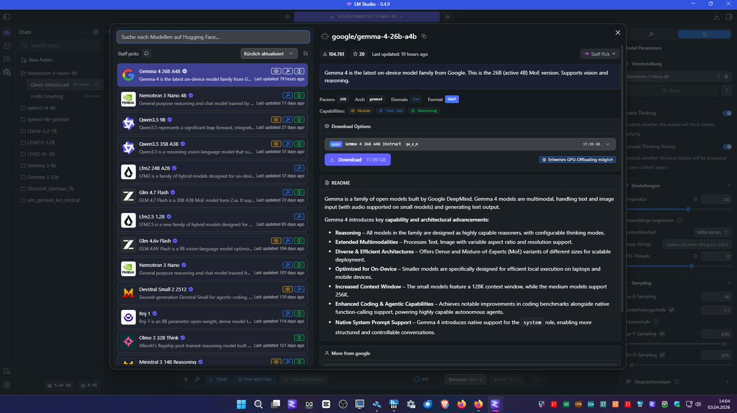Viewport: 737px width, 413px height.
Task: Click the NVIDIA logo of Nemotron 3 Nano 4B
Action: click(128, 99)
